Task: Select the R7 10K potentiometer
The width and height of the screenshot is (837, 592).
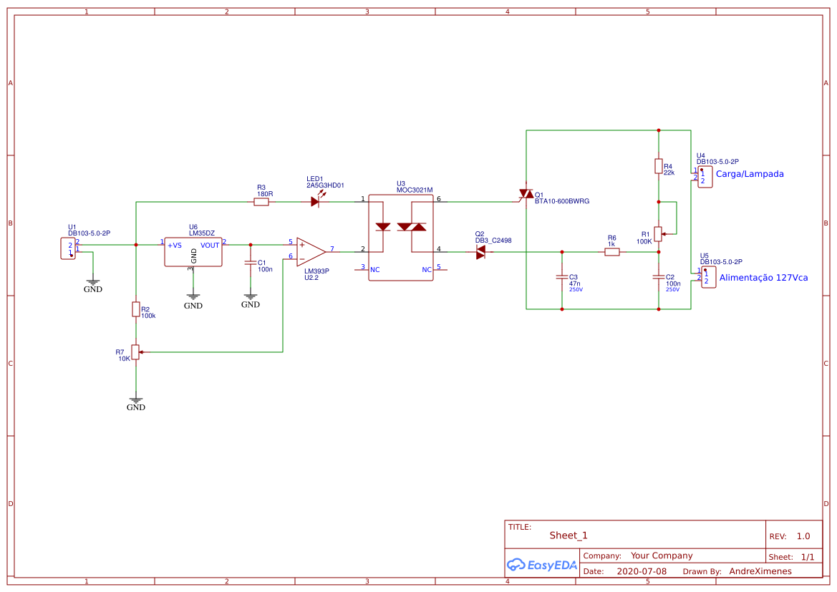Action: 134,352
